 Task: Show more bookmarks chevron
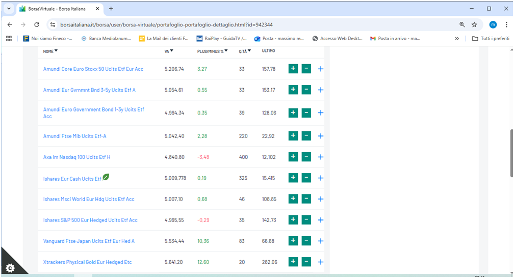pyautogui.click(x=457, y=38)
